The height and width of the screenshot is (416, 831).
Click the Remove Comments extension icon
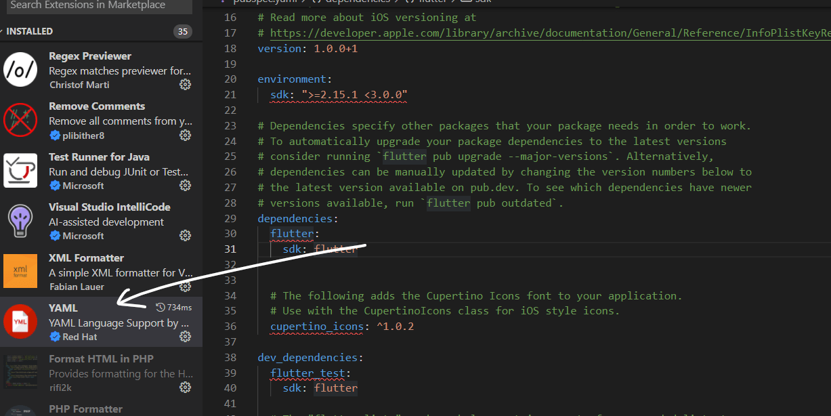coord(20,121)
